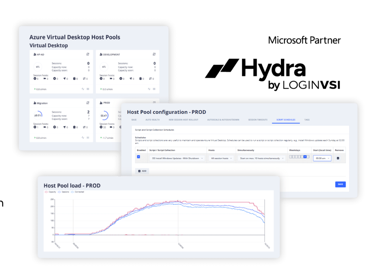This screenshot has width=372, height=274.
Task: Open the activity chart icon on HP-AD card
Action: click(x=83, y=89)
